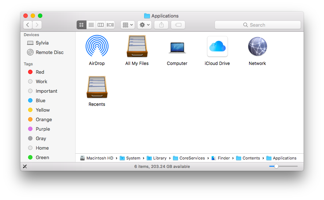
Task: Click Macintosh HD in path bar
Action: coord(97,158)
